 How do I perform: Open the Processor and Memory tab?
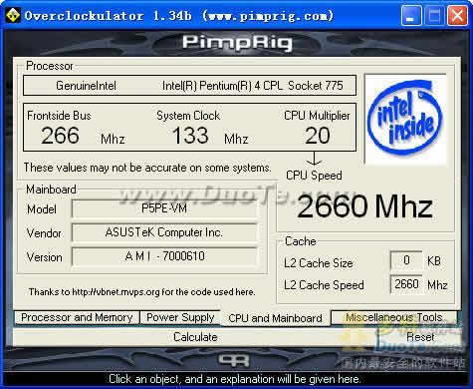tap(77, 317)
